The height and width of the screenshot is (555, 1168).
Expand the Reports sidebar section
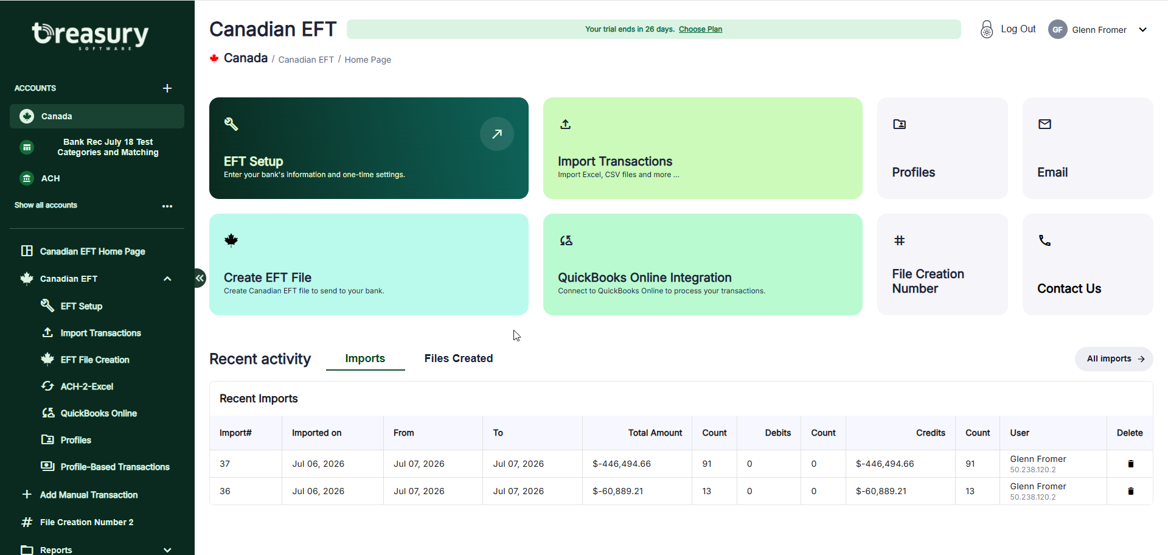(x=167, y=550)
